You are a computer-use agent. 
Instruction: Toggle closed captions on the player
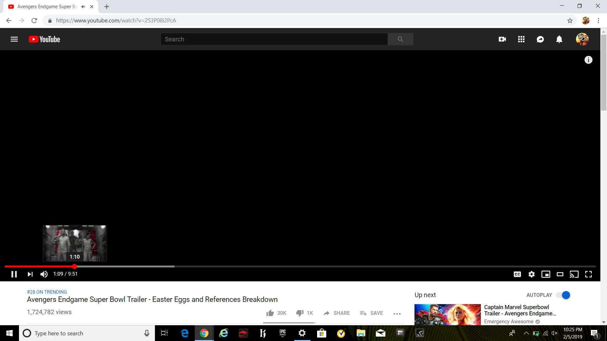(517, 274)
